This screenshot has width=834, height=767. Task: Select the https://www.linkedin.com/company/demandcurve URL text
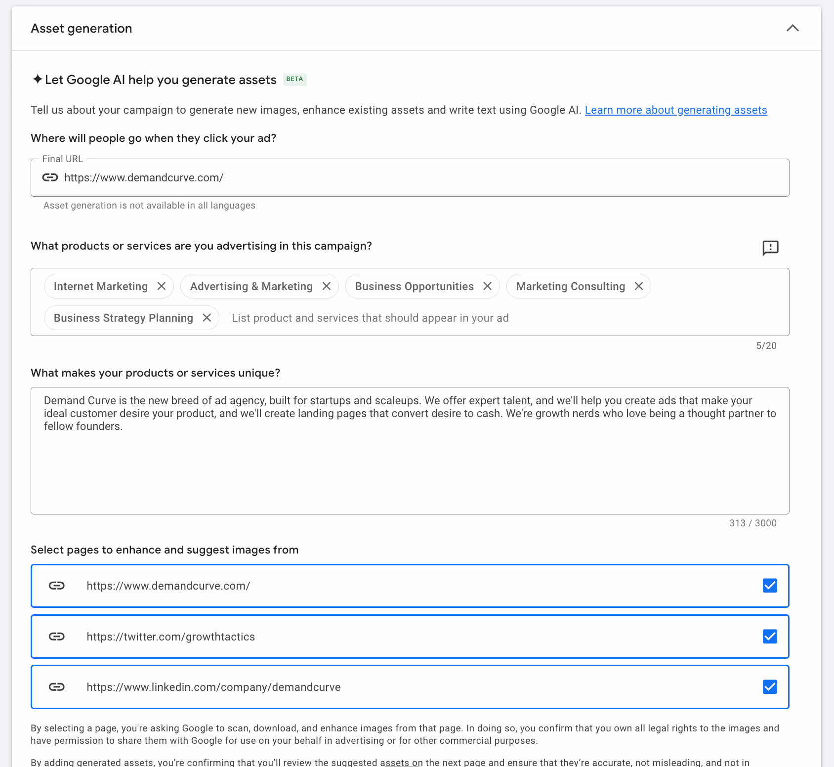coord(214,687)
